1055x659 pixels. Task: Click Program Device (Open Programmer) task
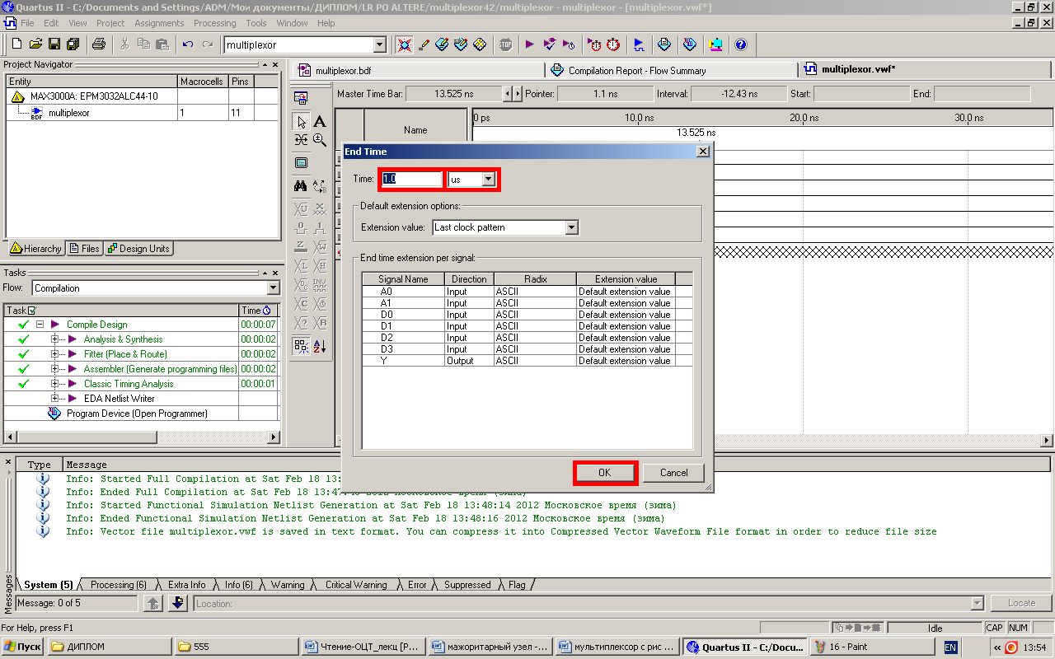point(137,414)
